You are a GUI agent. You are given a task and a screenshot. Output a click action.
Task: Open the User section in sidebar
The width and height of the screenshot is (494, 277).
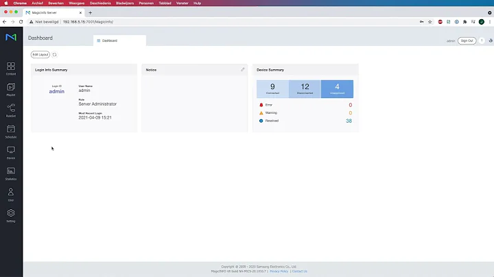pos(11,195)
